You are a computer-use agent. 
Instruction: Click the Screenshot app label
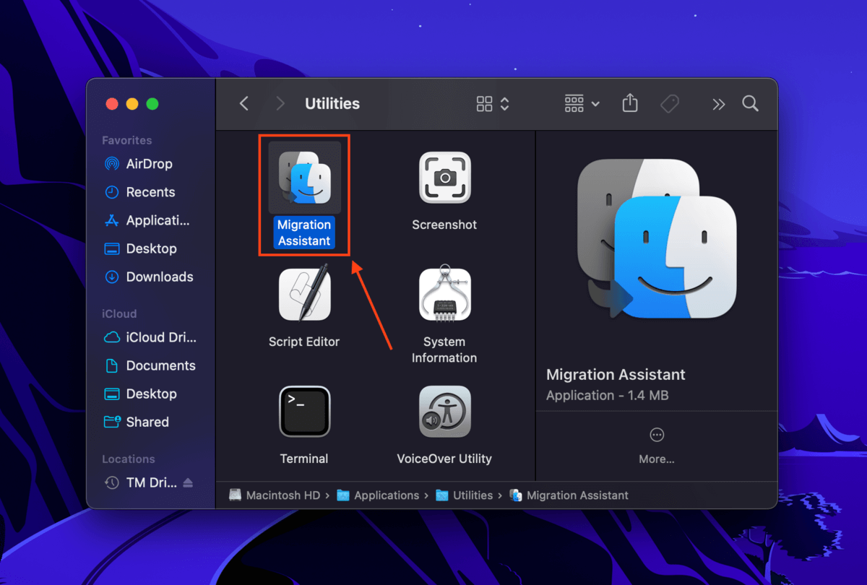point(444,225)
